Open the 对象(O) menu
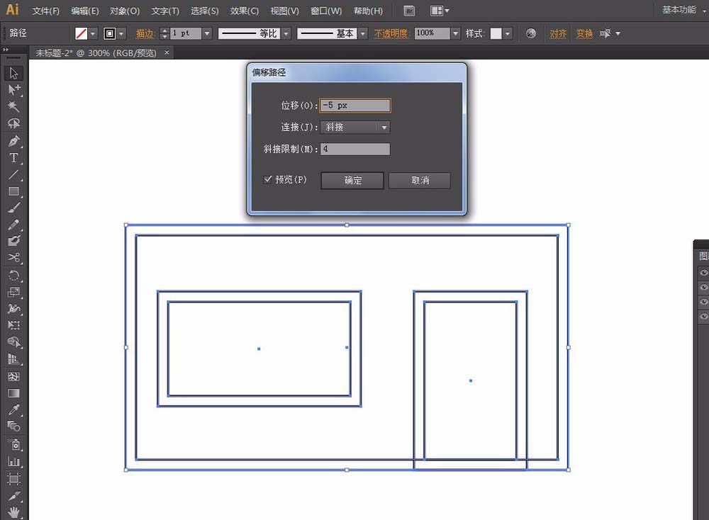Viewport: 709px width, 520px height. click(125, 11)
